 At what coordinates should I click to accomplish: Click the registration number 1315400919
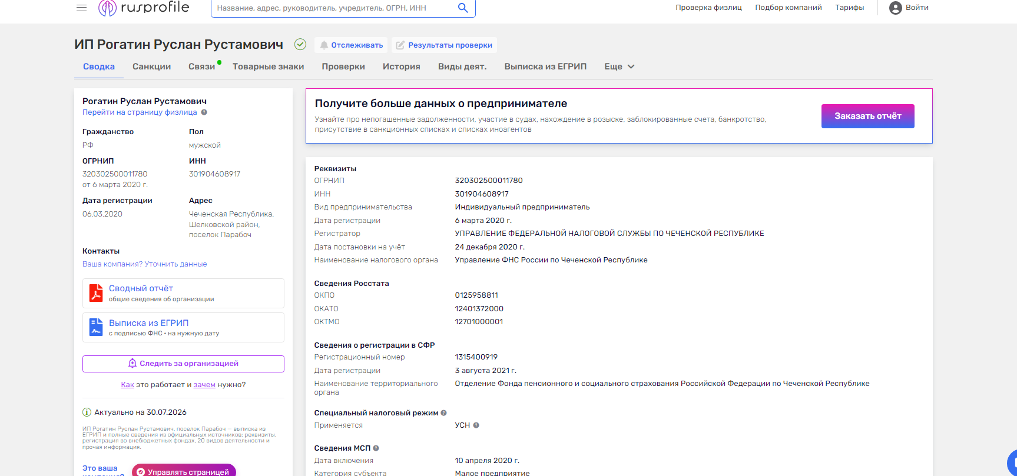(x=476, y=357)
